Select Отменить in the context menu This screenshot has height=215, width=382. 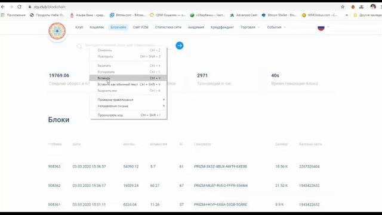pos(128,50)
